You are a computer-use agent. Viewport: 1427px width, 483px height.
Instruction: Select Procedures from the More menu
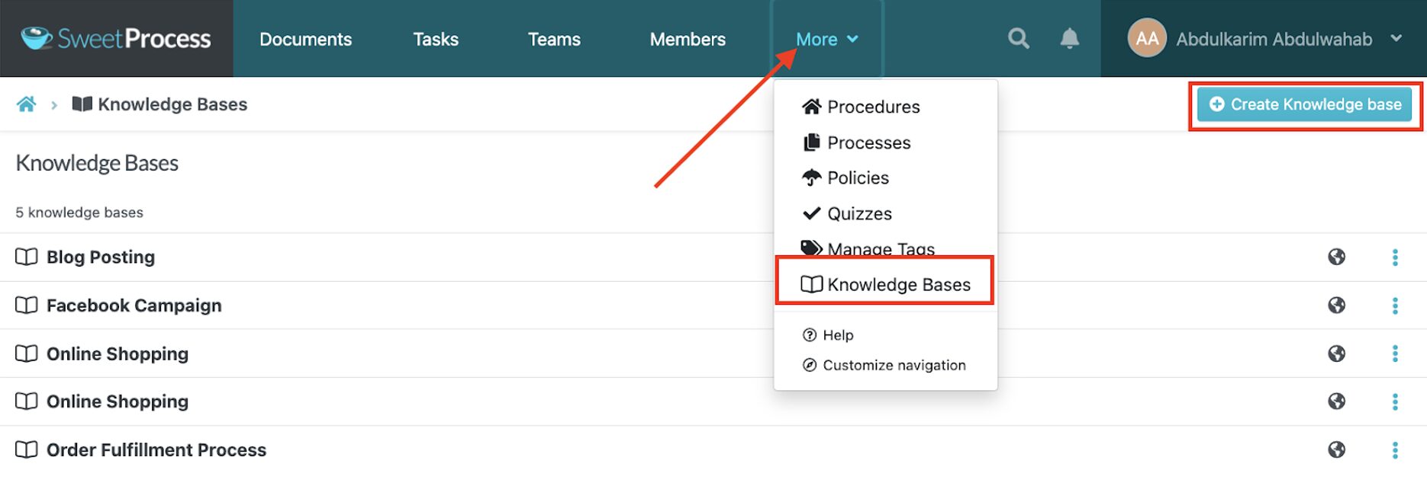[x=861, y=107]
